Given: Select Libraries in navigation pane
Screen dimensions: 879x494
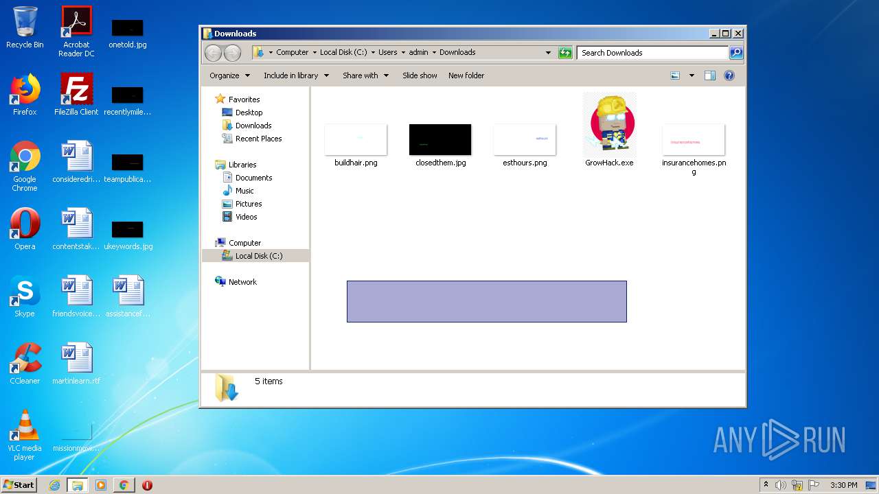Looking at the screenshot, I should (242, 165).
